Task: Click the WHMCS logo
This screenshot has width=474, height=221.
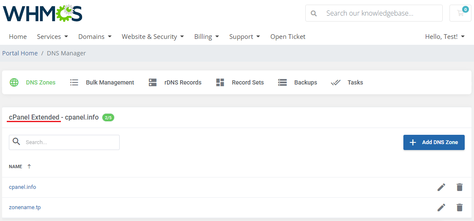Action: pyautogui.click(x=42, y=13)
